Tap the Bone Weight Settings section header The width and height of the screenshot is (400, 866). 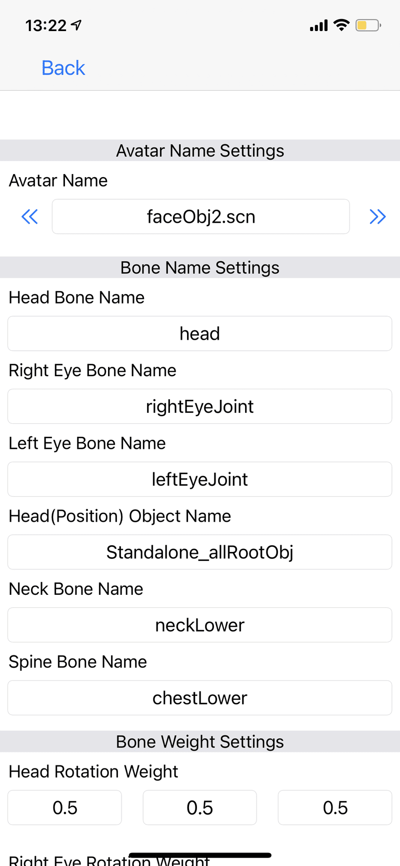200,741
